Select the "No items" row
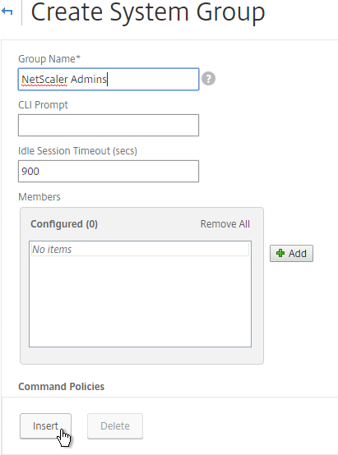338x455 pixels. click(x=140, y=249)
